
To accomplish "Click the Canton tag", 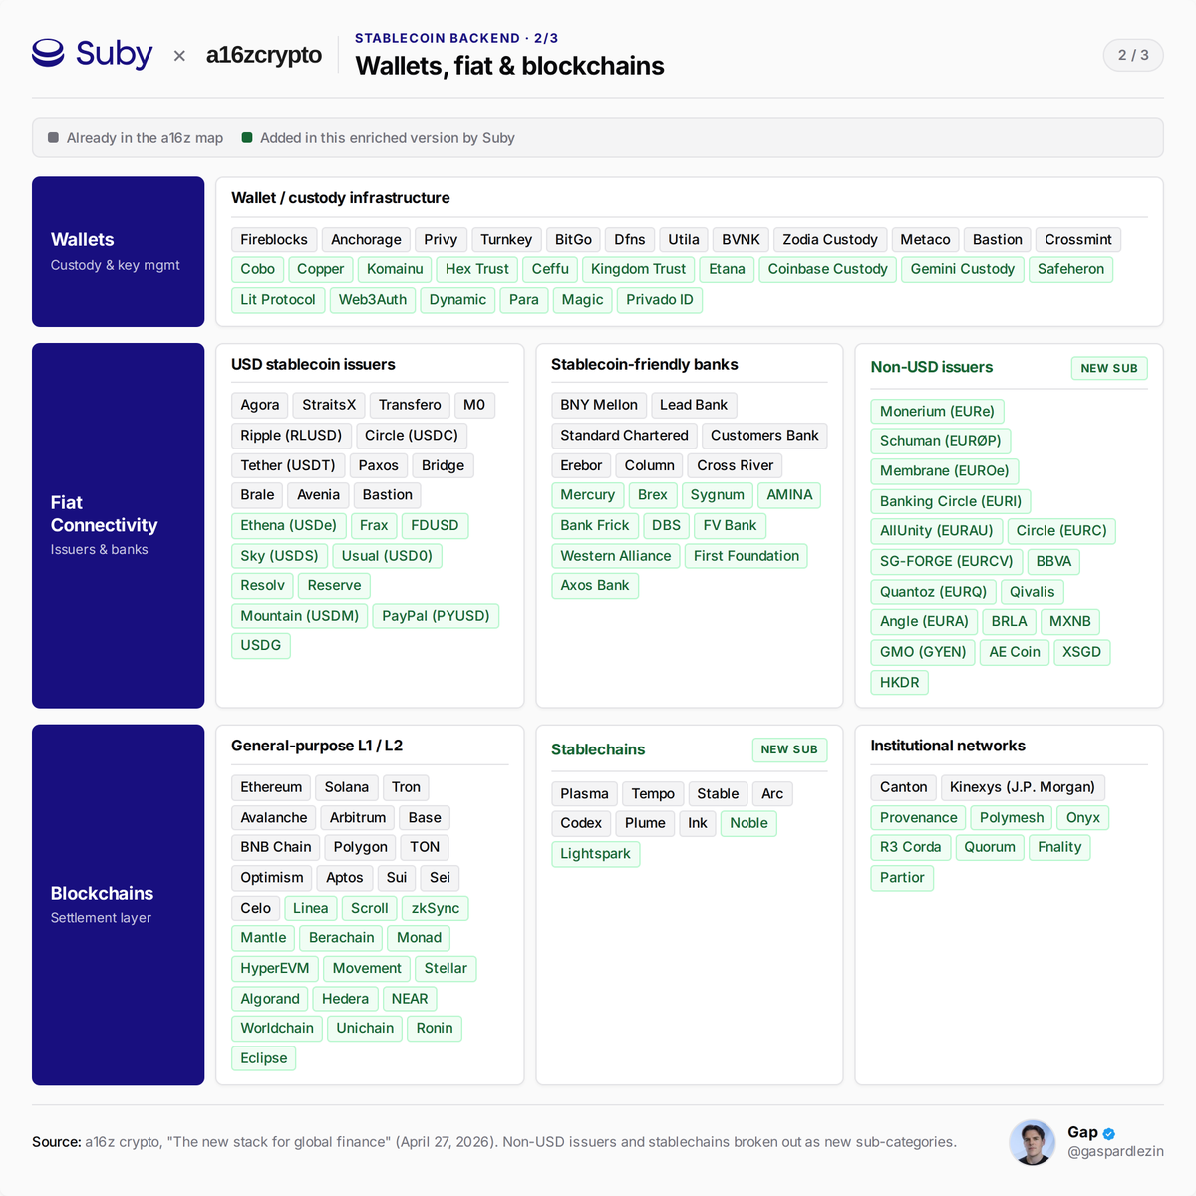I will (904, 787).
